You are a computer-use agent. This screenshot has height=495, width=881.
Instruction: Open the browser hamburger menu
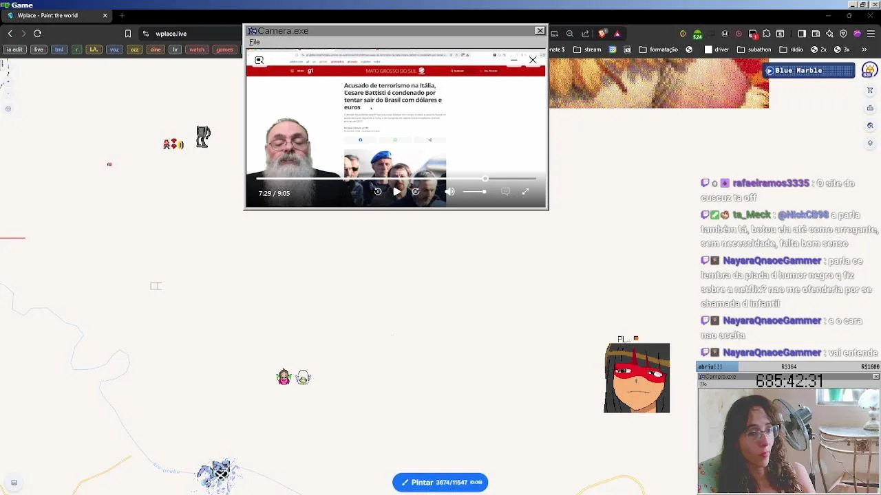click(871, 34)
